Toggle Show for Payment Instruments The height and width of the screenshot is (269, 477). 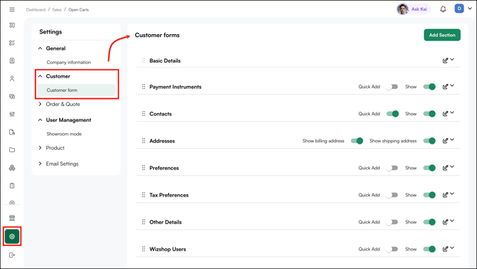429,87
